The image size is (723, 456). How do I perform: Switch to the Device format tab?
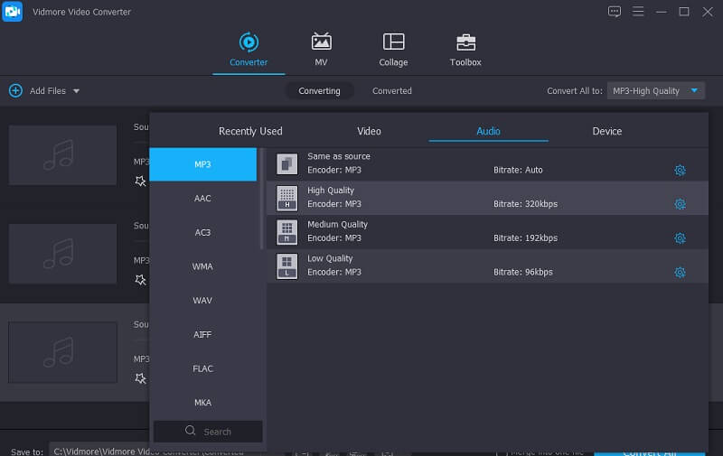tap(606, 131)
